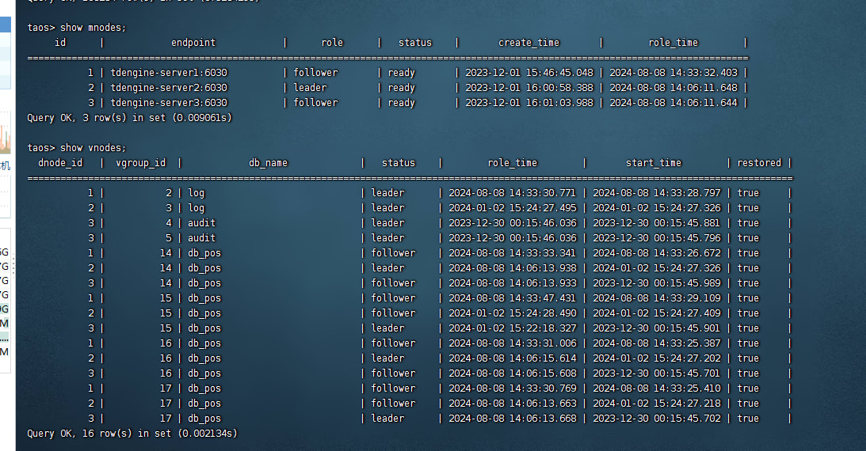Click the restored column header

[x=758, y=163]
